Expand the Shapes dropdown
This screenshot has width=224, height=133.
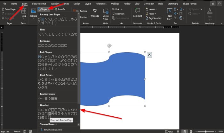(44, 9)
